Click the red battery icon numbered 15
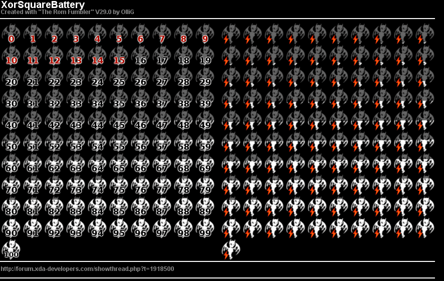The height and width of the screenshot is (281, 444). pos(119,56)
